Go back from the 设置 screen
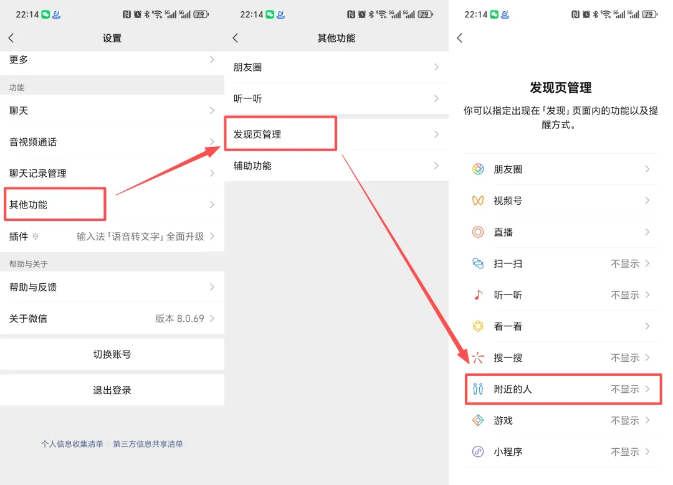Screen dimensions: 673x485 pyautogui.click(x=11, y=38)
